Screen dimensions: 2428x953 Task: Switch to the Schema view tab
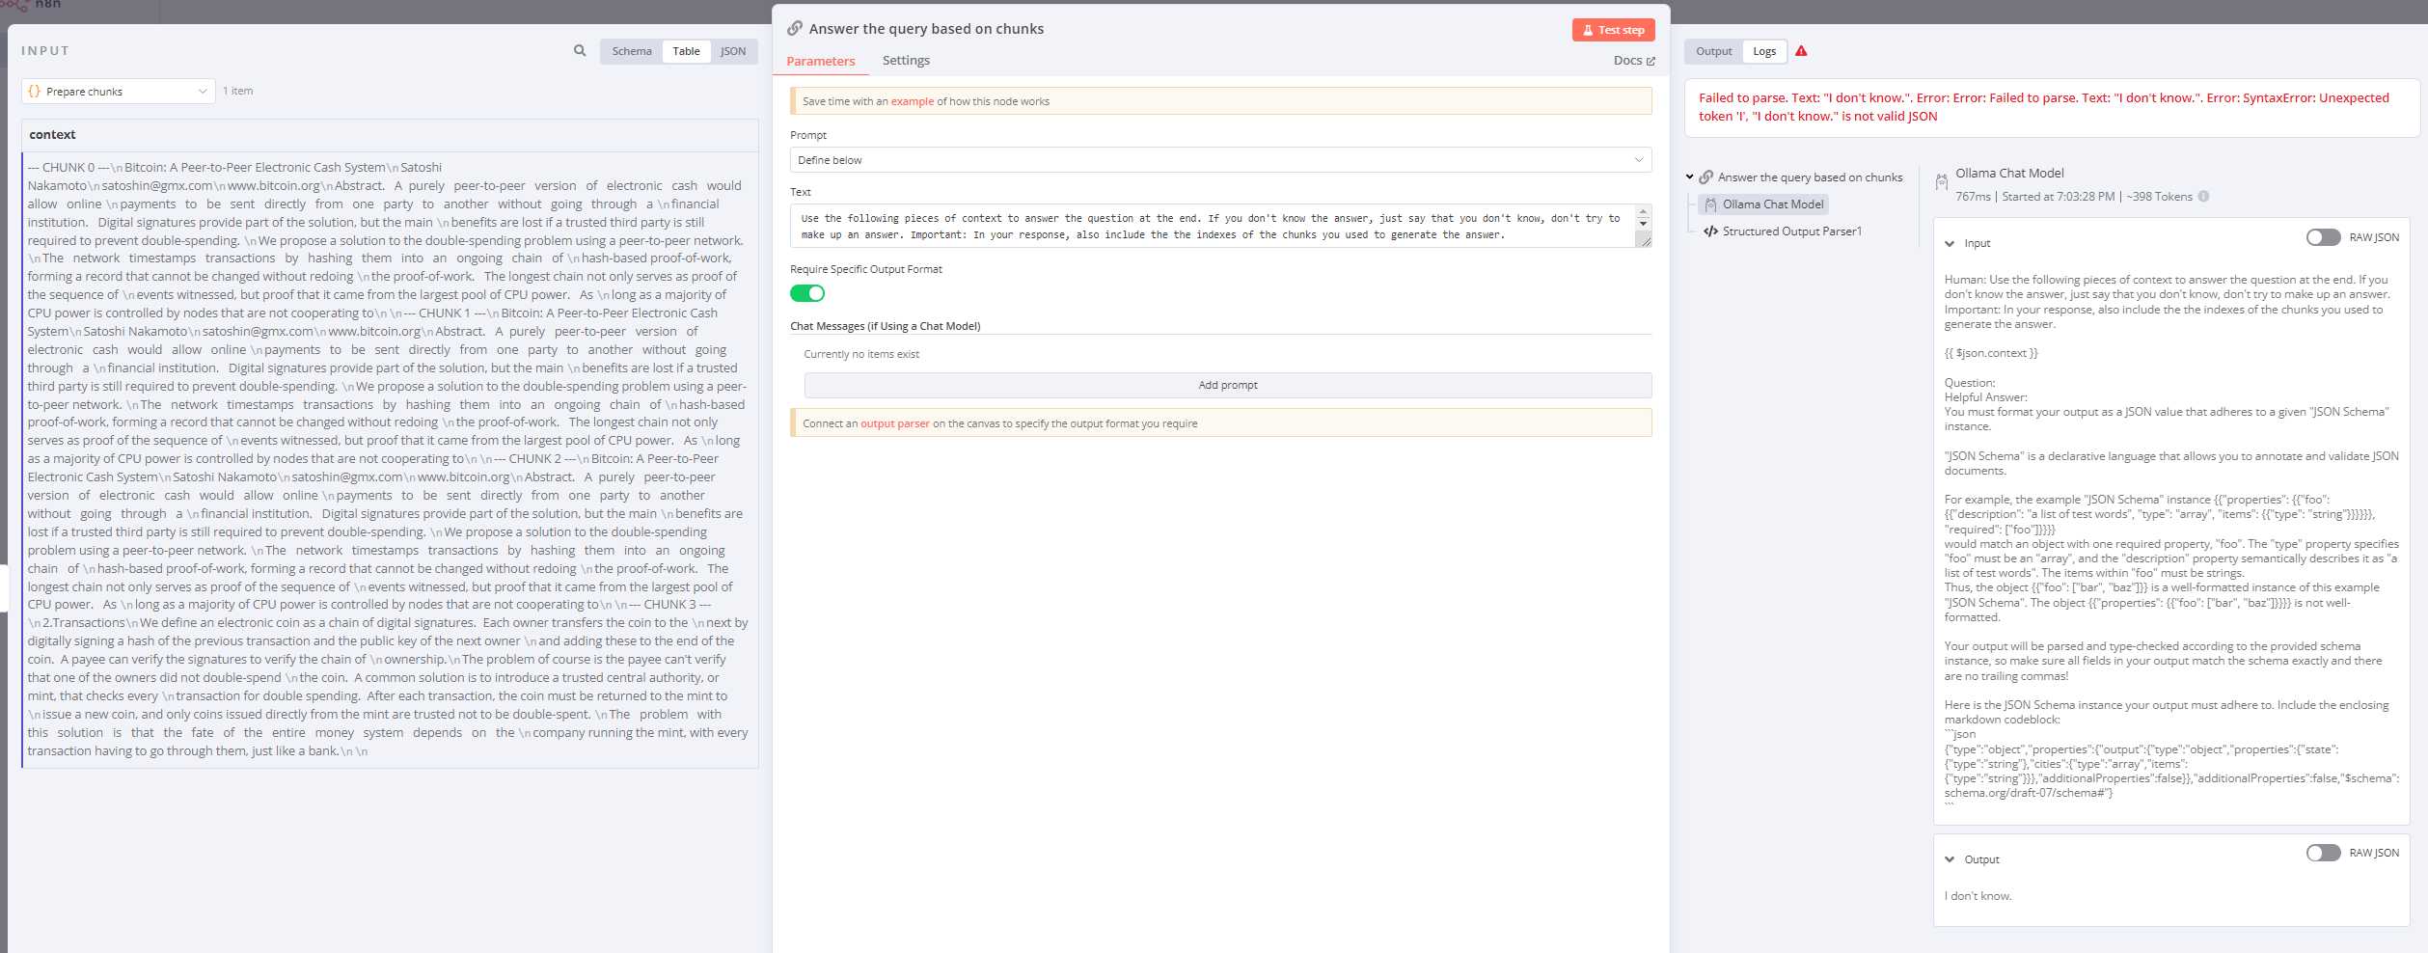click(x=632, y=51)
